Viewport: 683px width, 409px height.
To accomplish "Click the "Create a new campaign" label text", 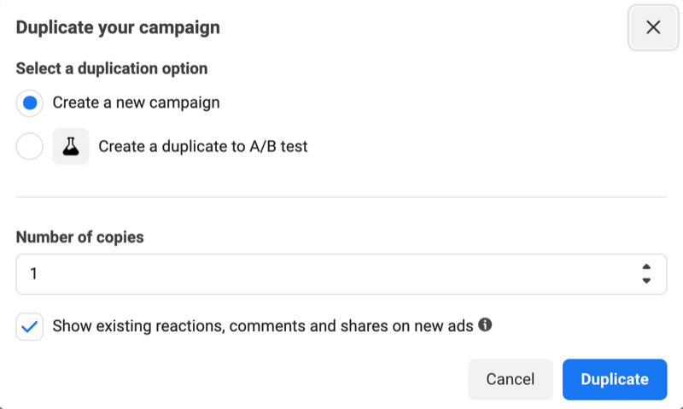I will tap(137, 102).
